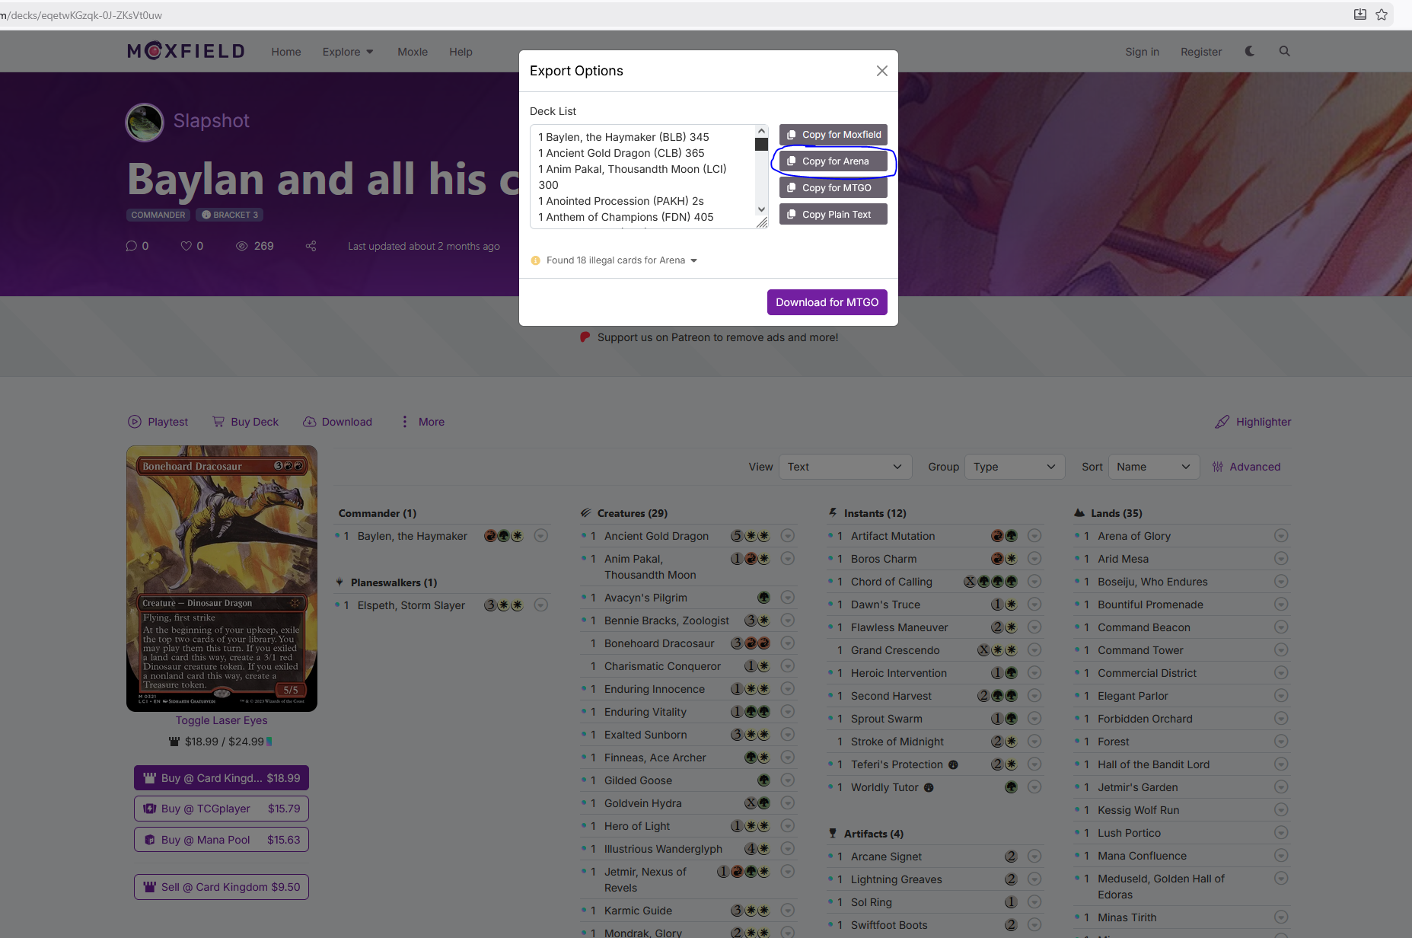Close the Export Options dialog
Viewport: 1412px width, 938px height.
882,71
